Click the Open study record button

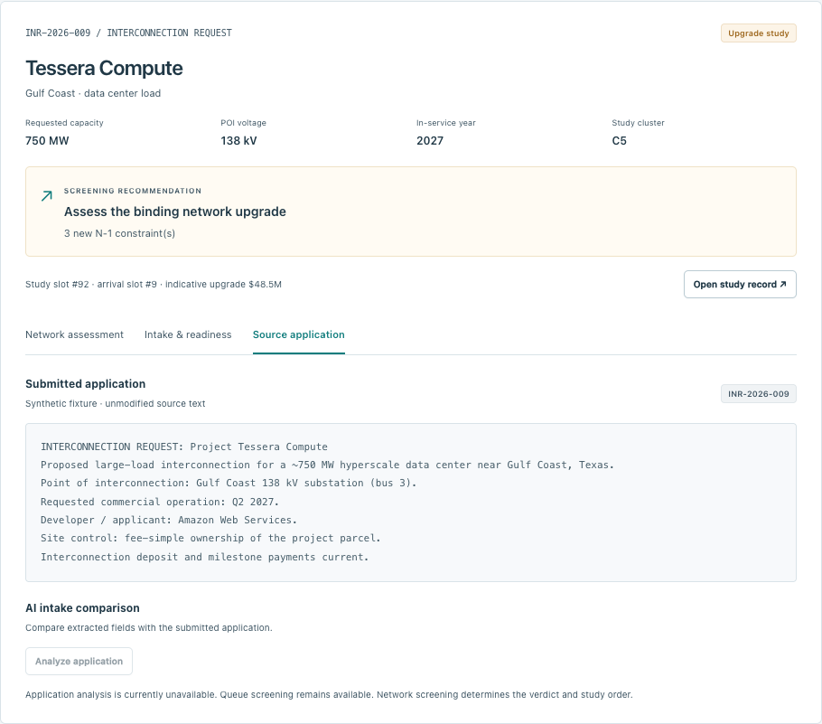[x=740, y=285]
